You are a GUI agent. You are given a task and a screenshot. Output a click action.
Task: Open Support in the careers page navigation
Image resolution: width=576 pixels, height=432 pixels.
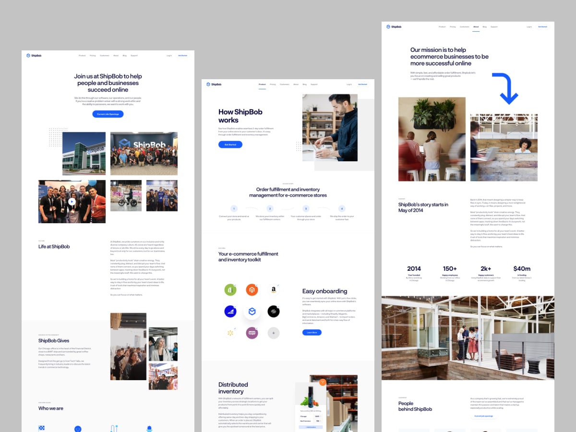tap(134, 56)
